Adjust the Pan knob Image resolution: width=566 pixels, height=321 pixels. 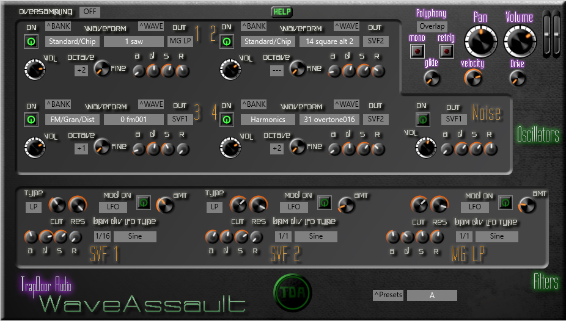point(481,41)
